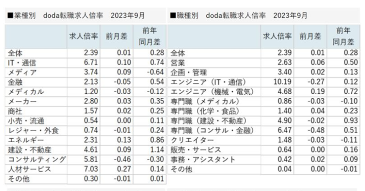Click the 'メディア' row label
The width and height of the screenshot is (365, 191).
point(22,73)
